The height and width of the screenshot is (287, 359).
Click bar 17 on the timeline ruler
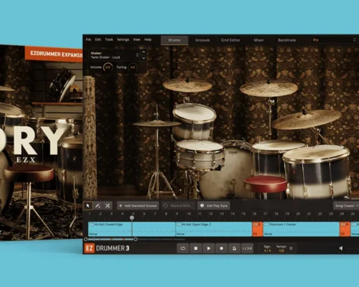[x=266, y=214]
